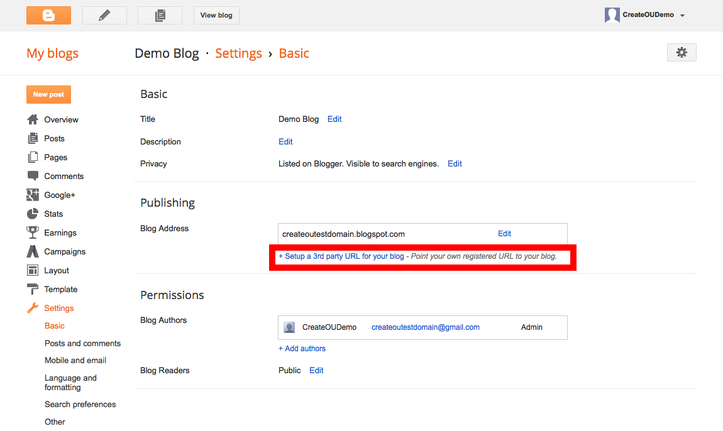This screenshot has width=723, height=431.
Task: Click the Template paint roller icon
Action: [x=33, y=290]
